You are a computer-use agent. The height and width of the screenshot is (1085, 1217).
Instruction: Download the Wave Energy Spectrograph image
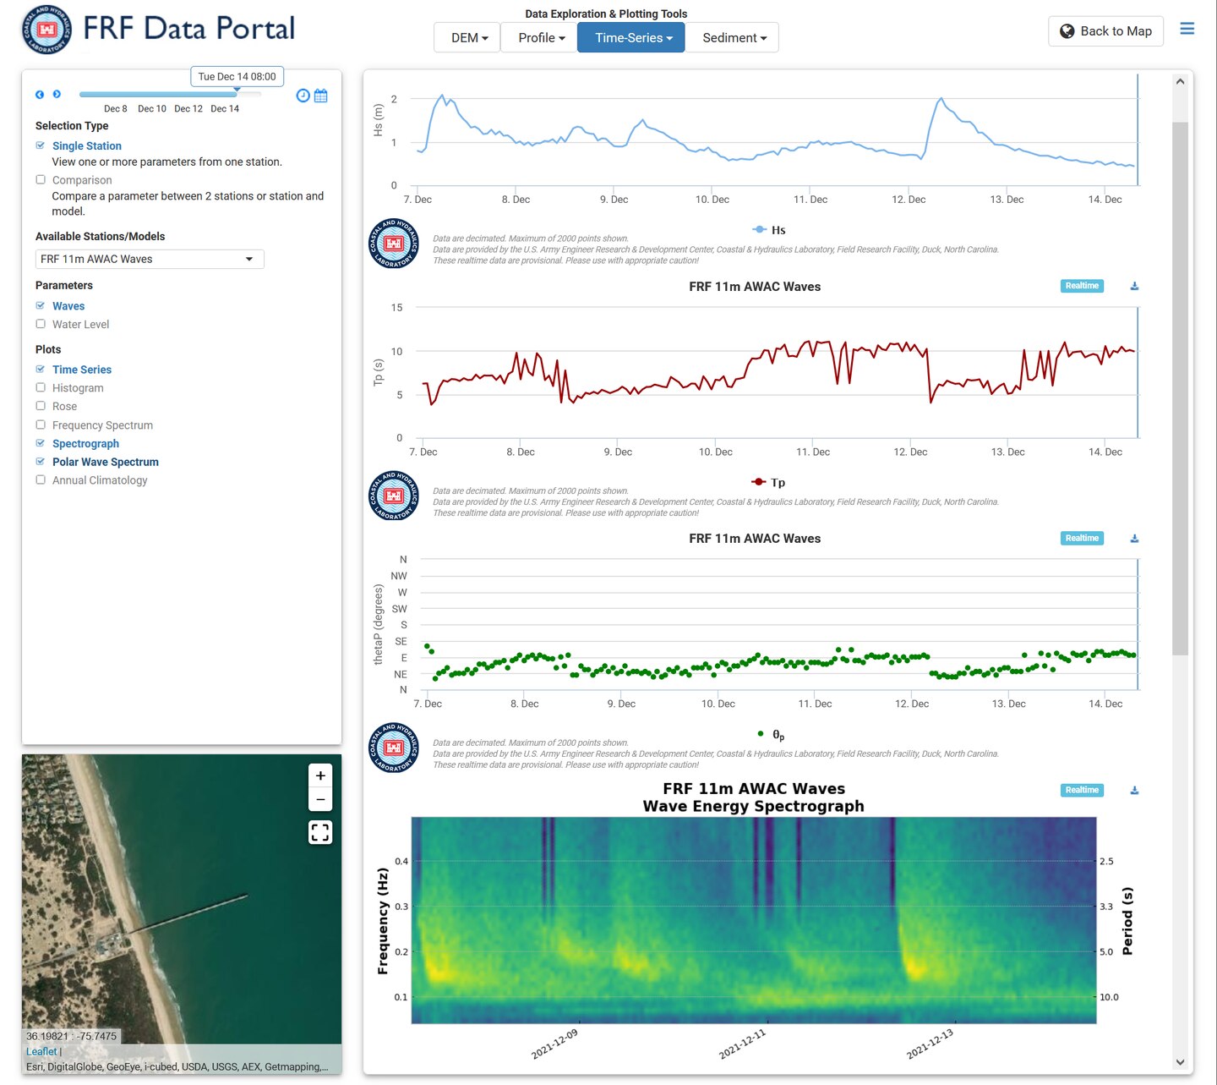[1134, 791]
